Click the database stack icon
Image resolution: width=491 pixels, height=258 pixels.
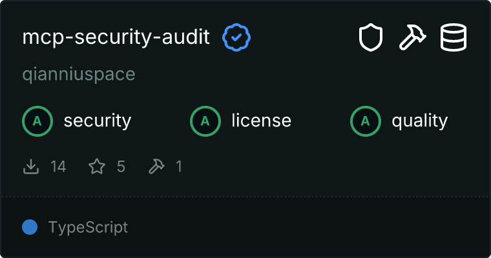454,38
